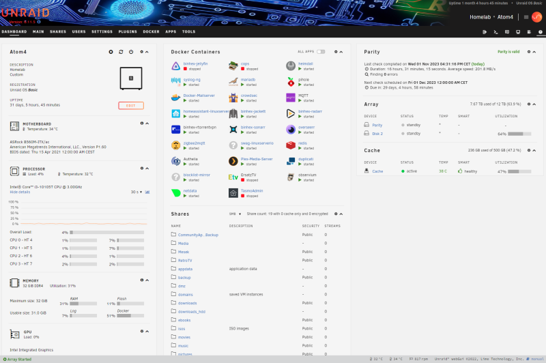Open the Main menu tab

point(38,31)
